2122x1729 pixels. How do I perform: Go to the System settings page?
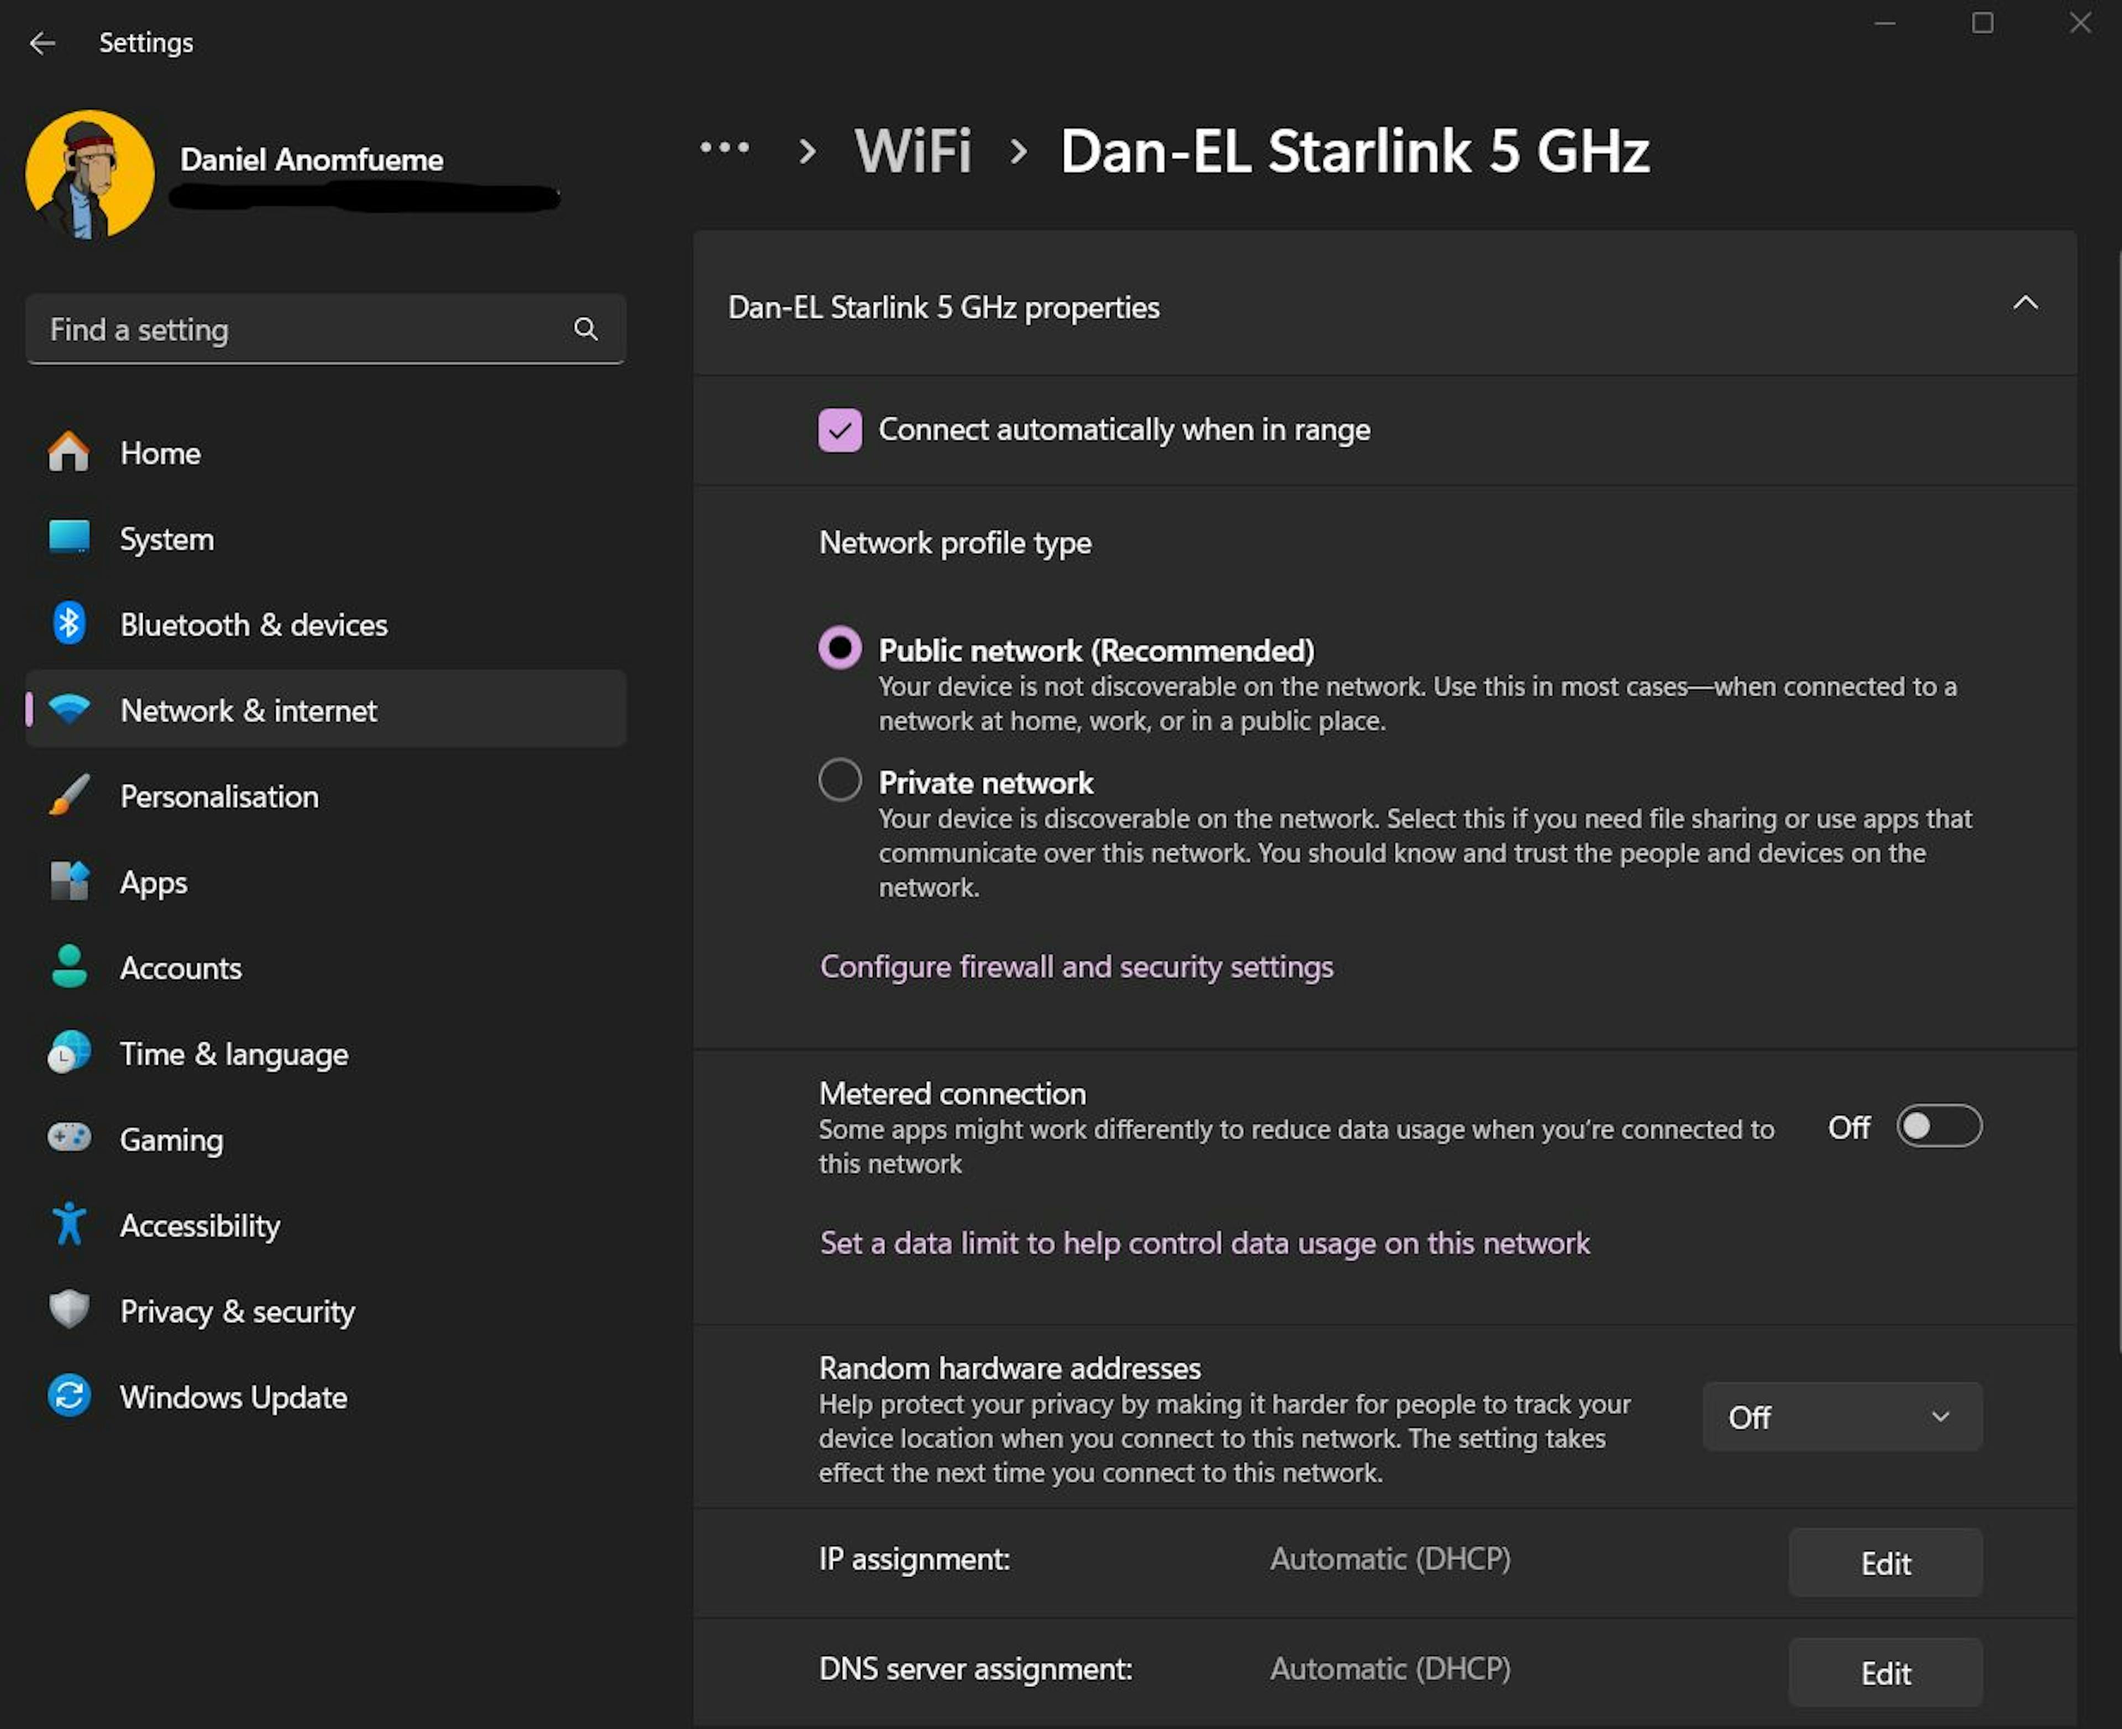(166, 539)
